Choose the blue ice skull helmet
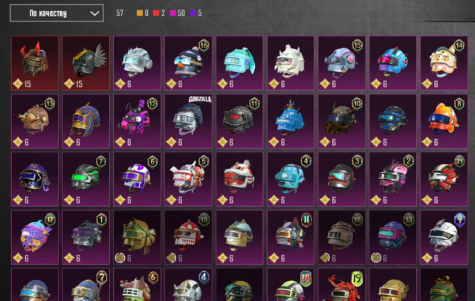 click(x=291, y=121)
